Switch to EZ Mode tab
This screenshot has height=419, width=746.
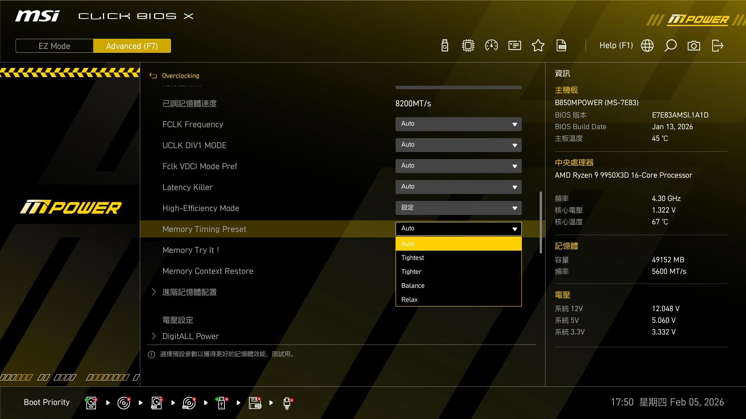54,46
